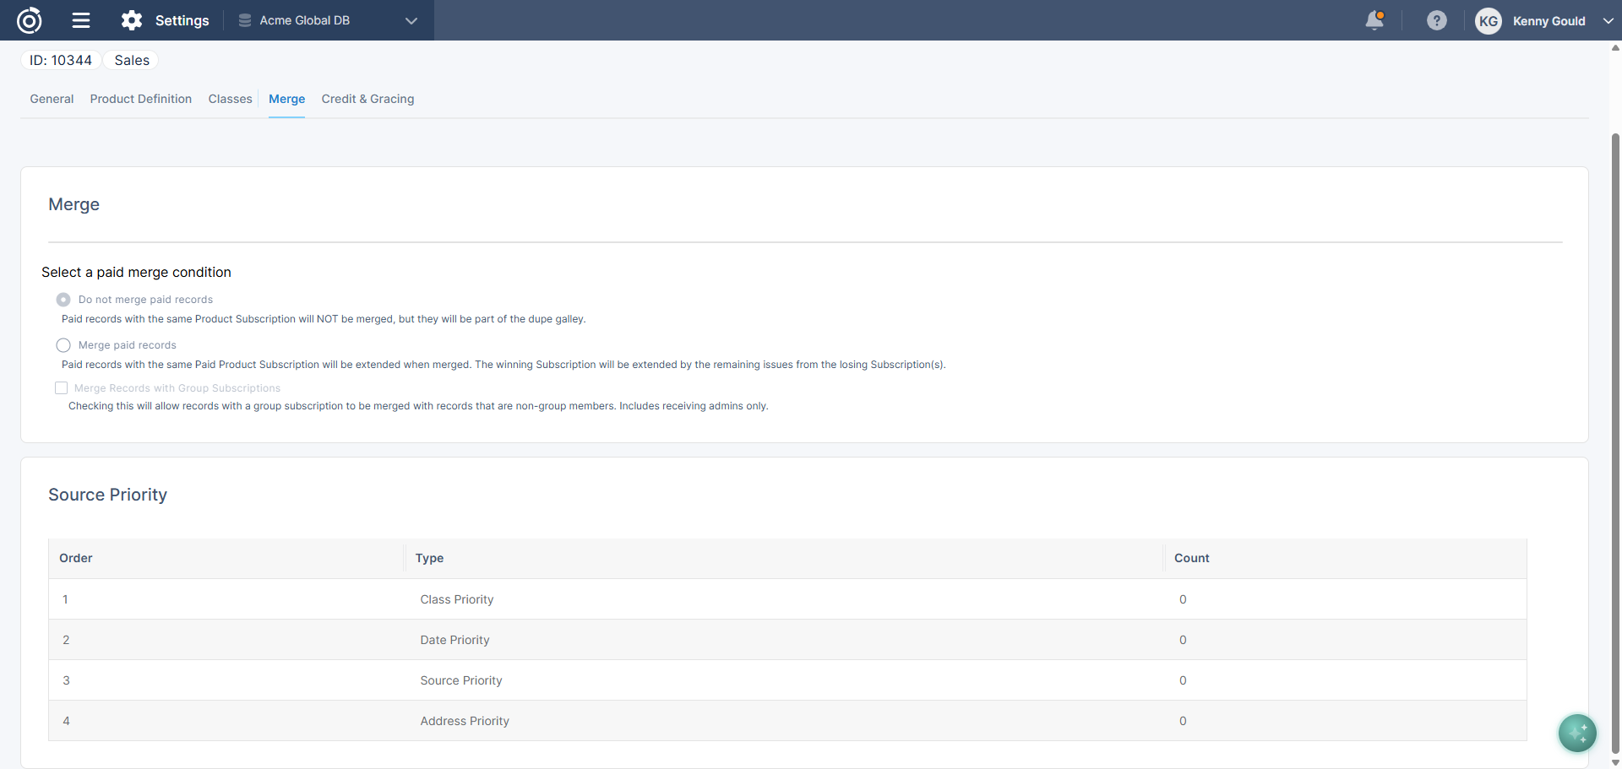Click the database icon beside Acme Global DB

click(x=245, y=20)
